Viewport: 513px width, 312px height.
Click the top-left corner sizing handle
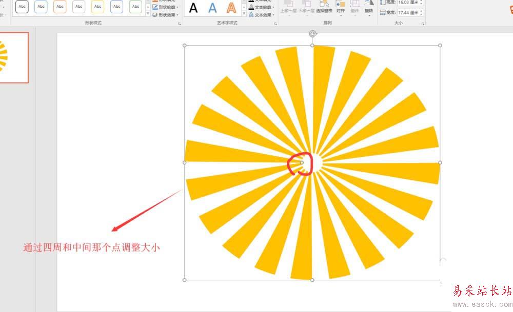tap(185, 46)
